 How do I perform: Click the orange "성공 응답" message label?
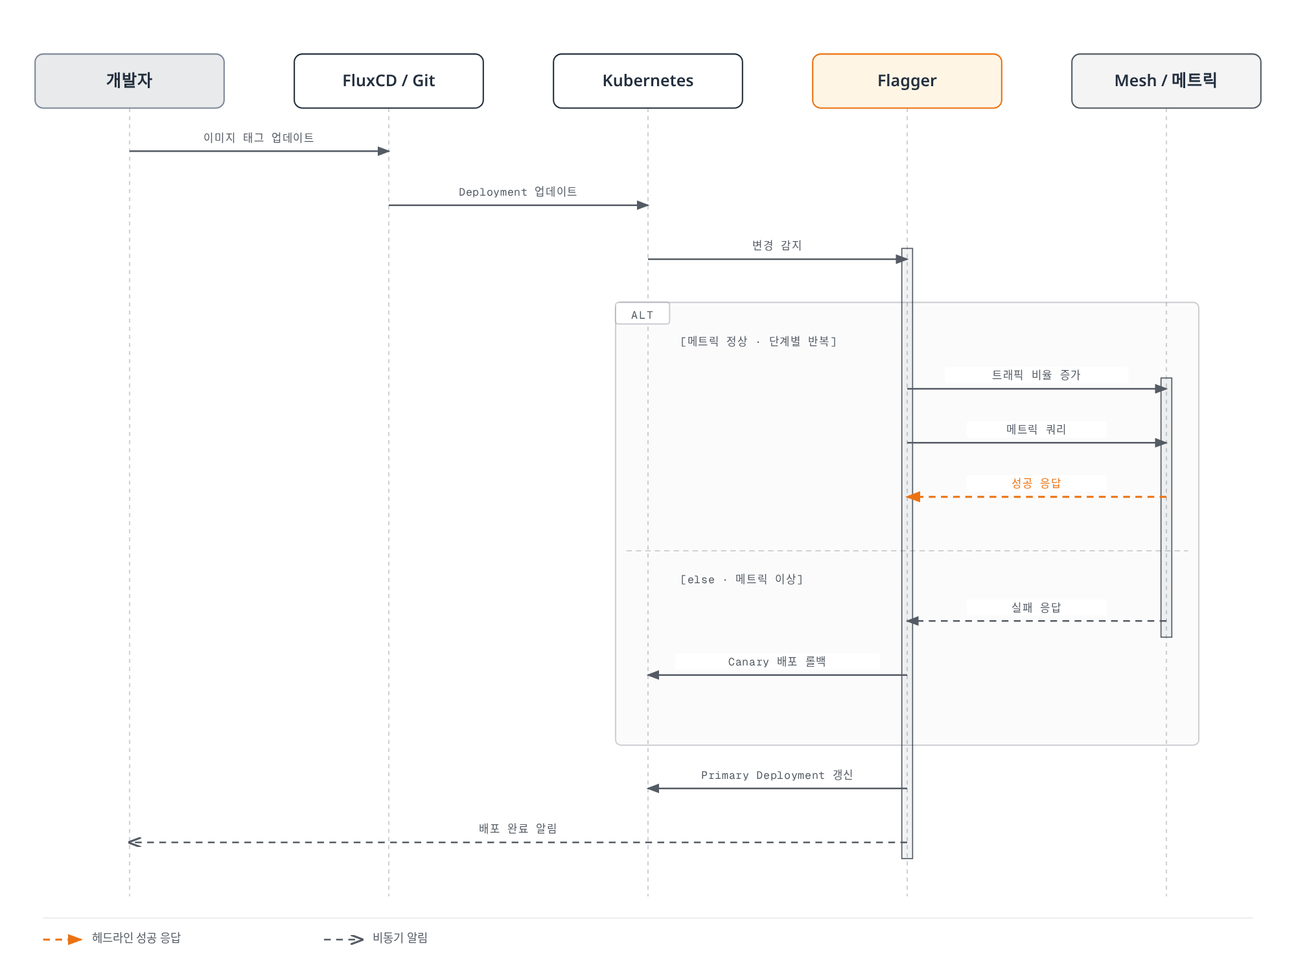[x=1036, y=483]
